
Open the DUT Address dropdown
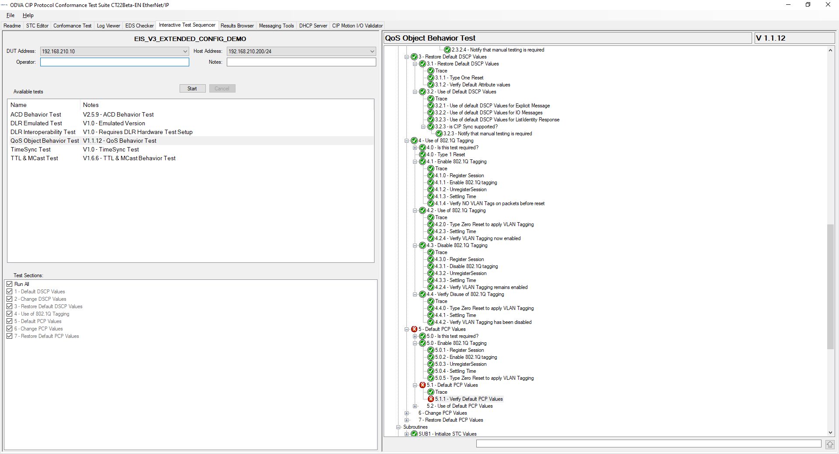[x=185, y=52]
